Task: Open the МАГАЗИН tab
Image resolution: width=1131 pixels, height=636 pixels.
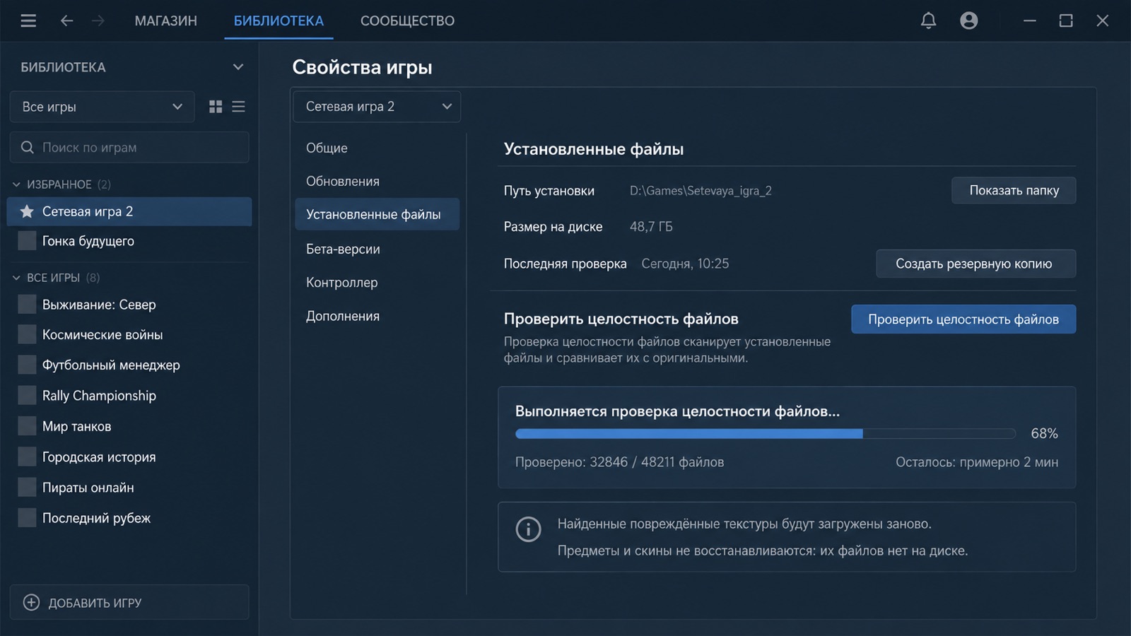Action: pyautogui.click(x=166, y=20)
